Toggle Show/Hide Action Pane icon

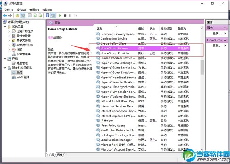coord(53,15)
